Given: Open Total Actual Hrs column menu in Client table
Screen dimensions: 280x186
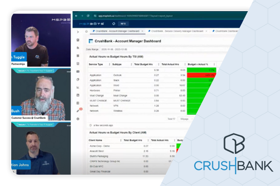Looking at the screenshot, I should pos(175,140).
